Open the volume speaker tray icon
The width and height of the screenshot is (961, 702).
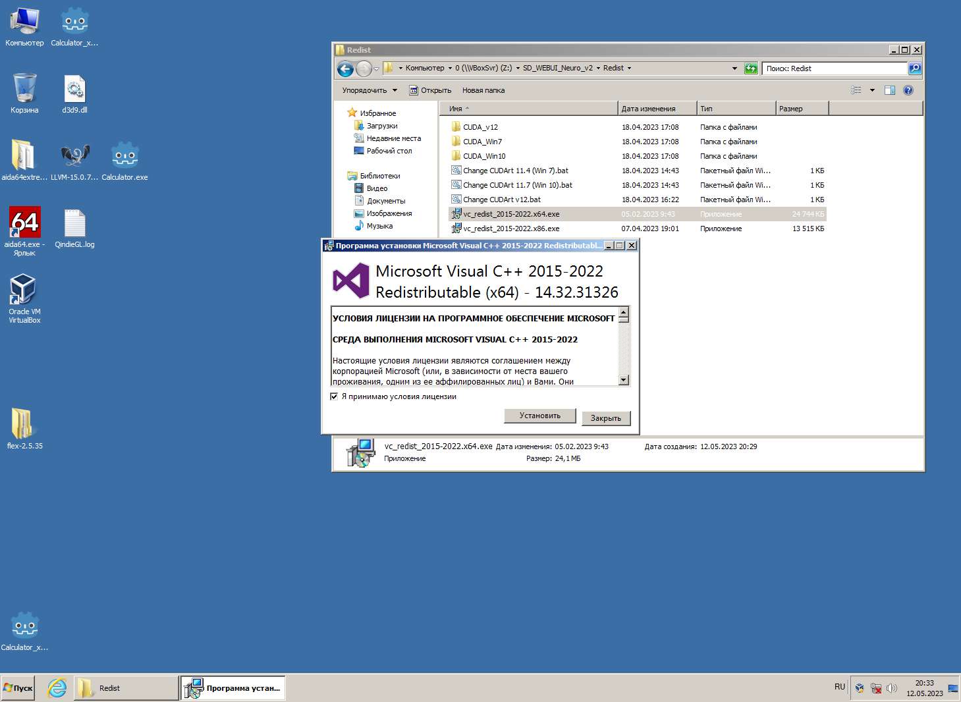(x=892, y=688)
